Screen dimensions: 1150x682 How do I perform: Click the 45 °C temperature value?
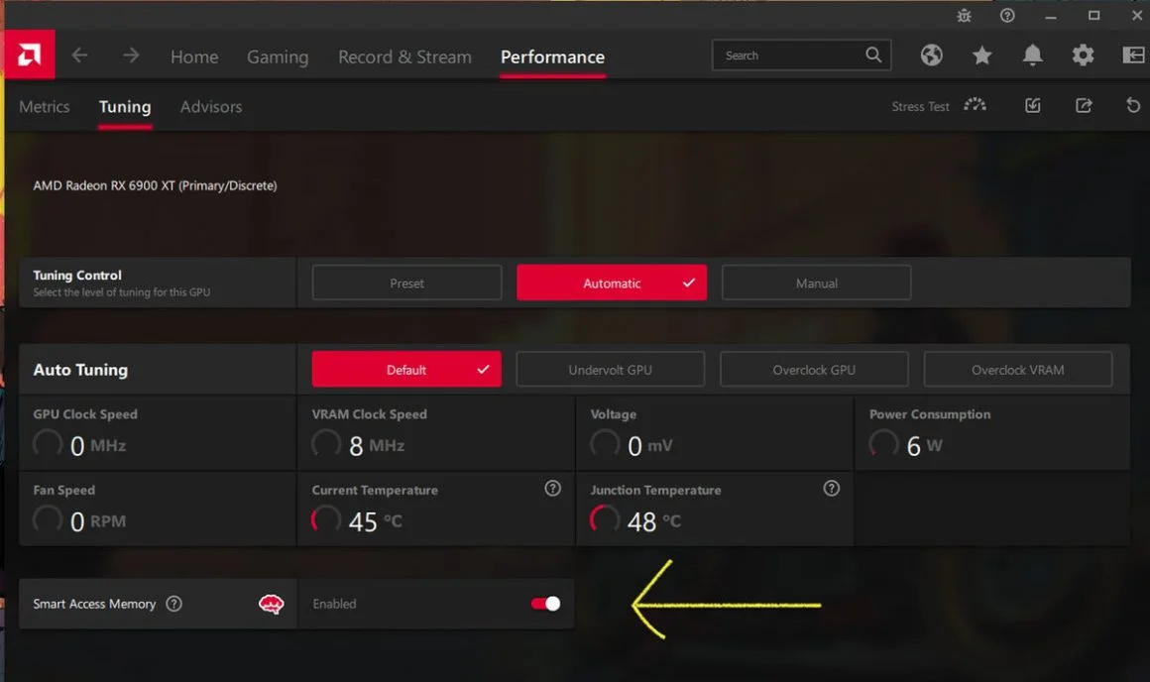(375, 521)
